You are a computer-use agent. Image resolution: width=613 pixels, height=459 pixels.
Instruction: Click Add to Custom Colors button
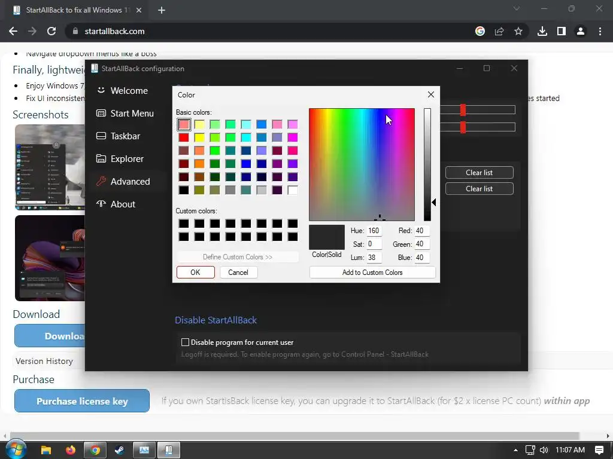click(372, 273)
